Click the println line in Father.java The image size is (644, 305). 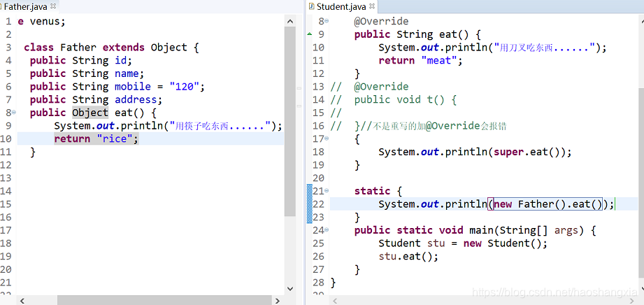169,126
